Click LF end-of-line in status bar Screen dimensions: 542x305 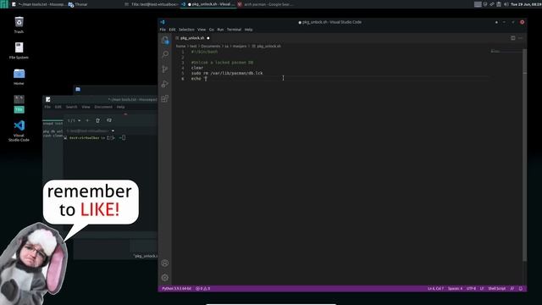tap(482, 288)
